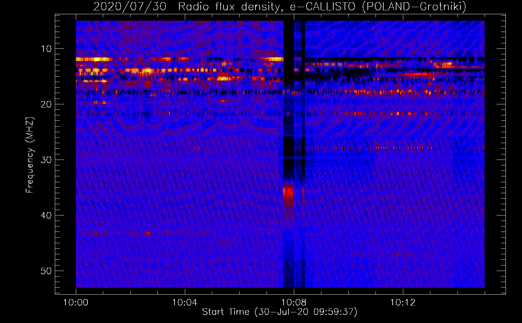Screen dimensions: 522x323
Task: Click the 50 MHz frequency tick label
Action: [x=46, y=271]
